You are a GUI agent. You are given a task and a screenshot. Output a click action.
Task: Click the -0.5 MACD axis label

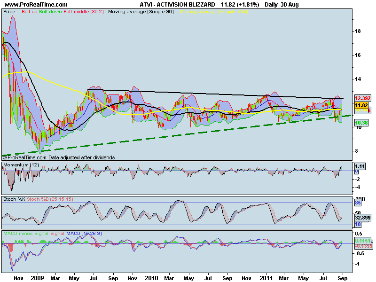tap(359, 253)
